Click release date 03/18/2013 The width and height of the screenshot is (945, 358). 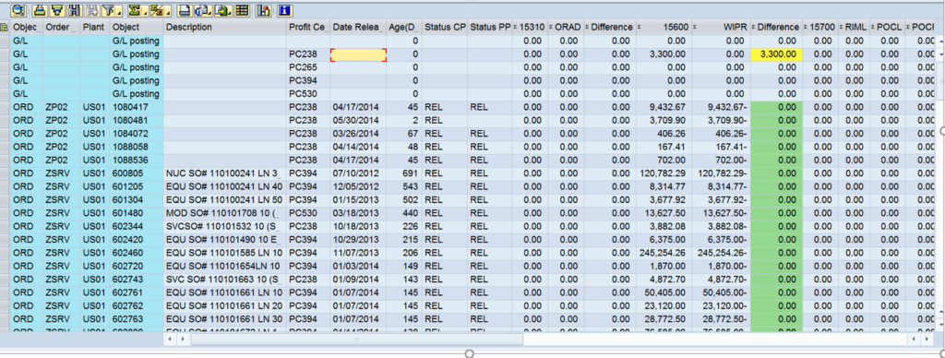[358, 213]
